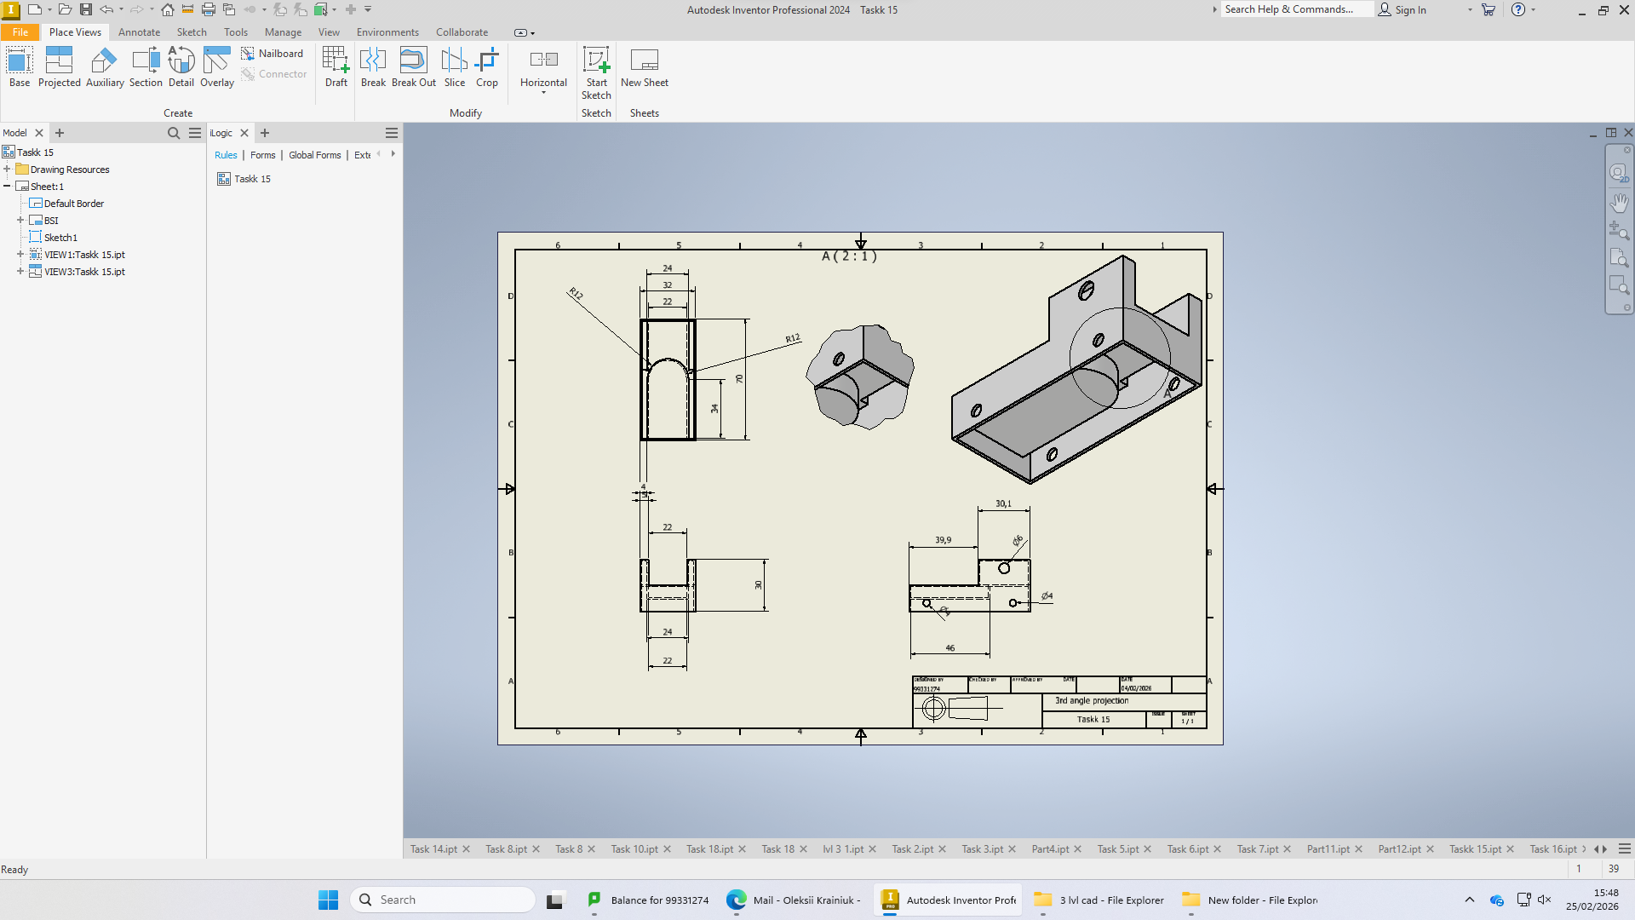Choose the Section view tool
The height and width of the screenshot is (920, 1635).
(146, 67)
